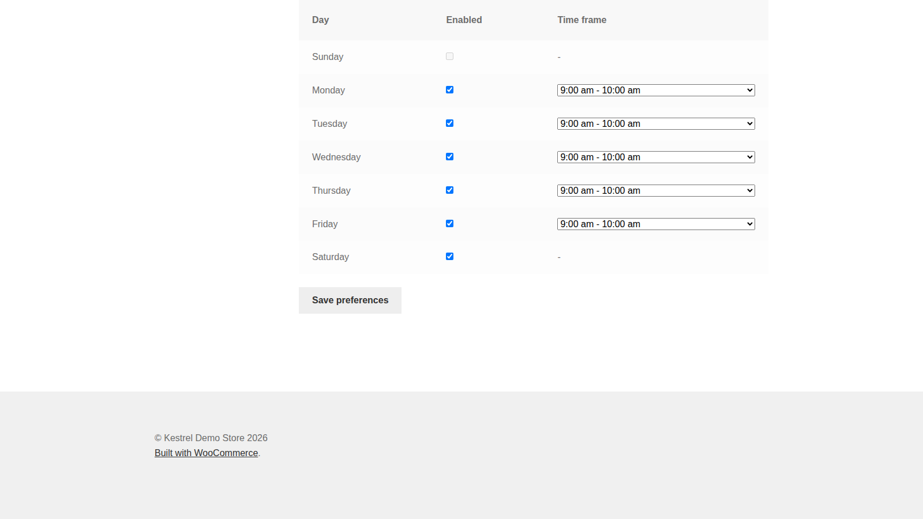This screenshot has height=519, width=923.
Task: Expand the Wednesday time frame selector
Action: (x=656, y=157)
